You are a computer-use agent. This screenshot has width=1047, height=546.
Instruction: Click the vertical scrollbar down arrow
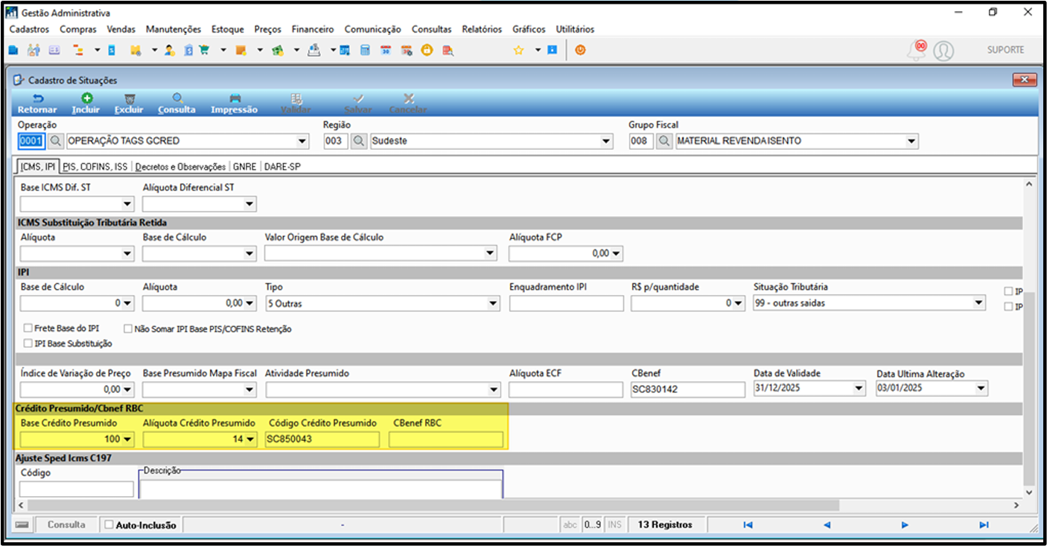pyautogui.click(x=1030, y=492)
